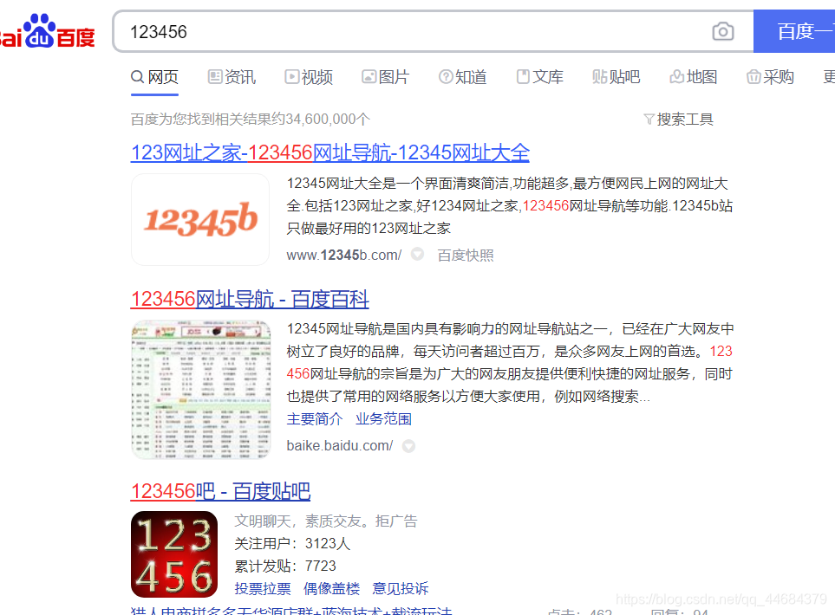835x615 pixels.
Task: Click the 累计发贴: 7723 text
Action: 285,566
